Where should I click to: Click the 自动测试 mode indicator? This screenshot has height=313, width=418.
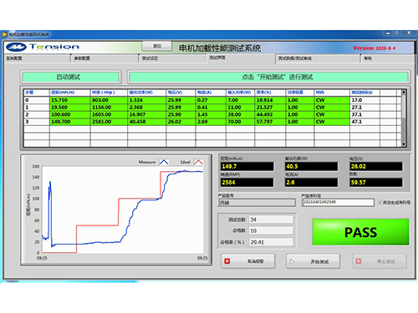(x=71, y=77)
